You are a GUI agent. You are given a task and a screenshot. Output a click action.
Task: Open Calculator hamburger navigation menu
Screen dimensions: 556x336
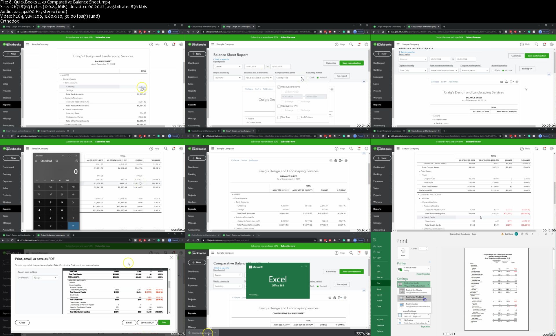[x=36, y=161]
